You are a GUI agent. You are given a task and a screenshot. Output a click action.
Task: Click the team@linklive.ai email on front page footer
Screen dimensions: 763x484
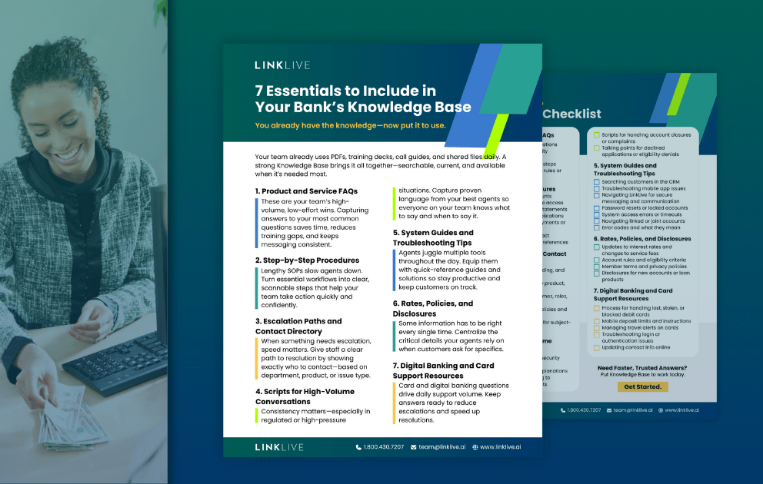[441, 447]
